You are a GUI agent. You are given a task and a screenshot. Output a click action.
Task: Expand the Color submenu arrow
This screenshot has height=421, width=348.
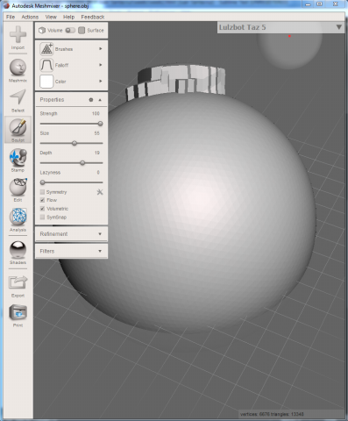coord(100,81)
